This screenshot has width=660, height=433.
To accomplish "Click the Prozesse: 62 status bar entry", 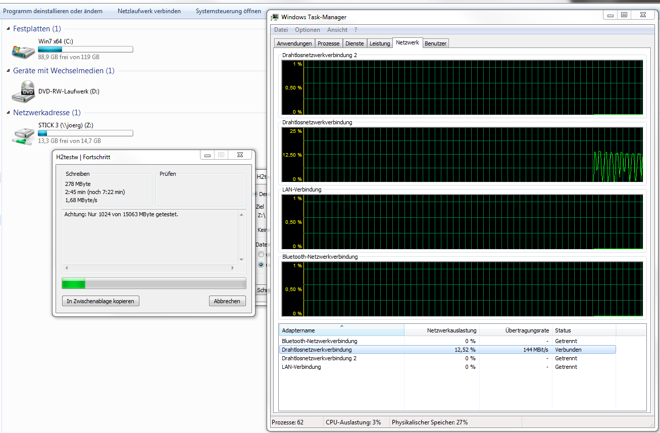I will (288, 422).
